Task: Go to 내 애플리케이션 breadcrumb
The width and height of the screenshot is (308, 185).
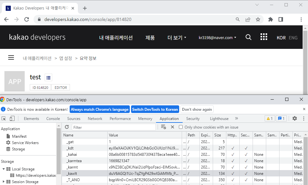Action: pos(37,58)
